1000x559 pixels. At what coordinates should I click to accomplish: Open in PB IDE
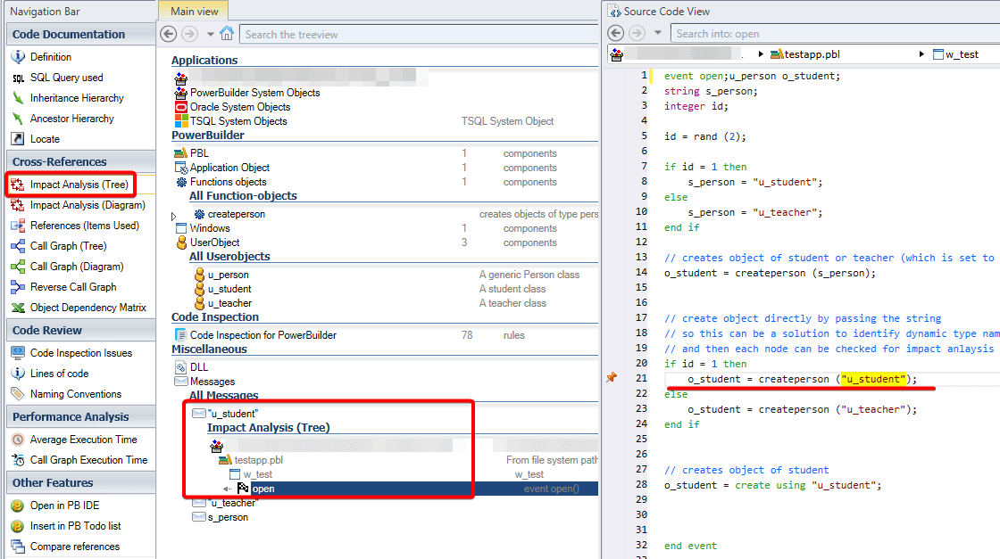[64, 506]
